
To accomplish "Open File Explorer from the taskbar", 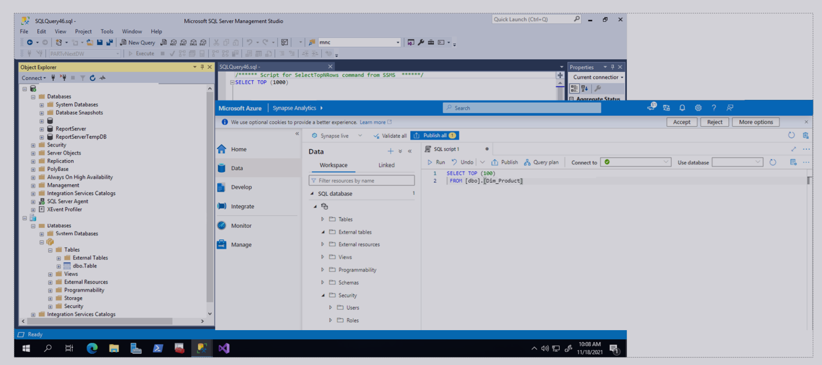I will coord(114,349).
